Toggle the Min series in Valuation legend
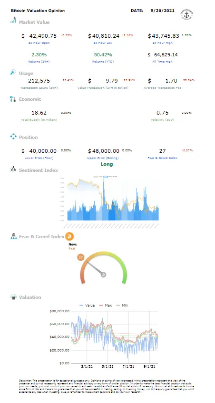The image size is (215, 403). 122,305
